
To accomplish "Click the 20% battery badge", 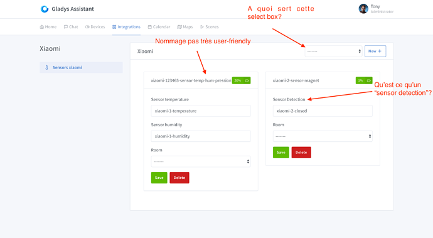I will click(241, 80).
